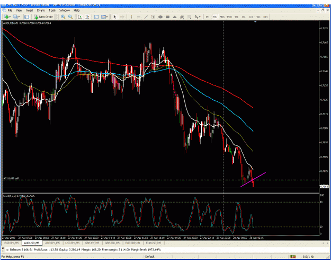Image resolution: width=331 pixels, height=260 pixels.
Task: Close the terminal balance panel
Action: pyautogui.click(x=3, y=247)
